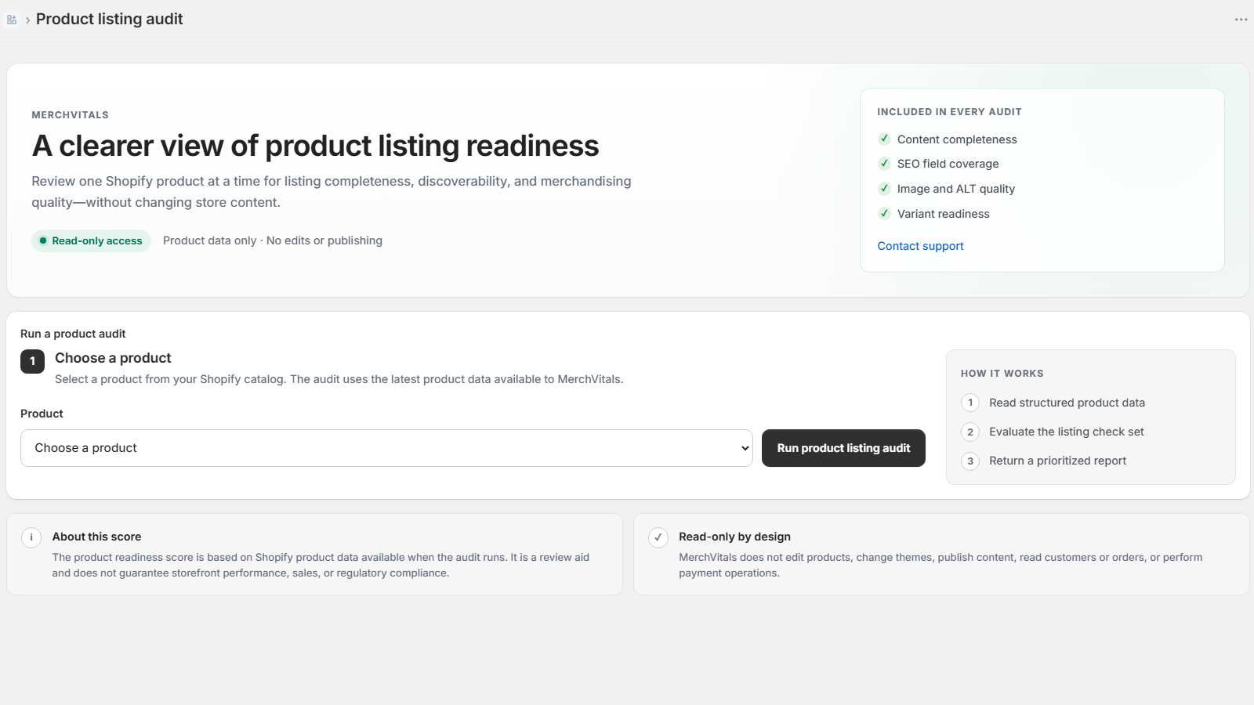
Task: Click the green dot in Read-only access badge
Action: point(43,240)
